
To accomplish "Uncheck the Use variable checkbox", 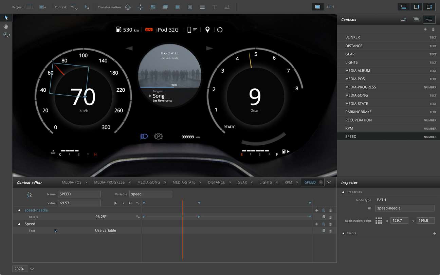I will (x=56, y=231).
